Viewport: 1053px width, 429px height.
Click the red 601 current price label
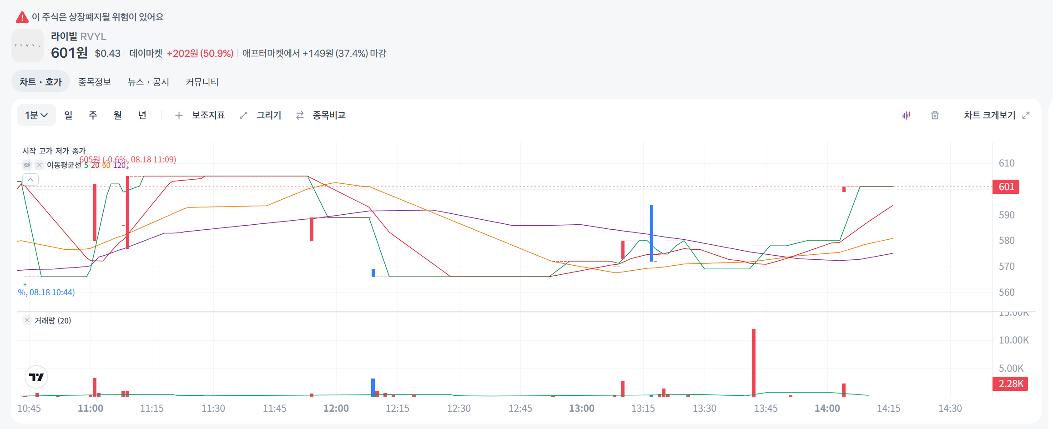pyautogui.click(x=1006, y=187)
